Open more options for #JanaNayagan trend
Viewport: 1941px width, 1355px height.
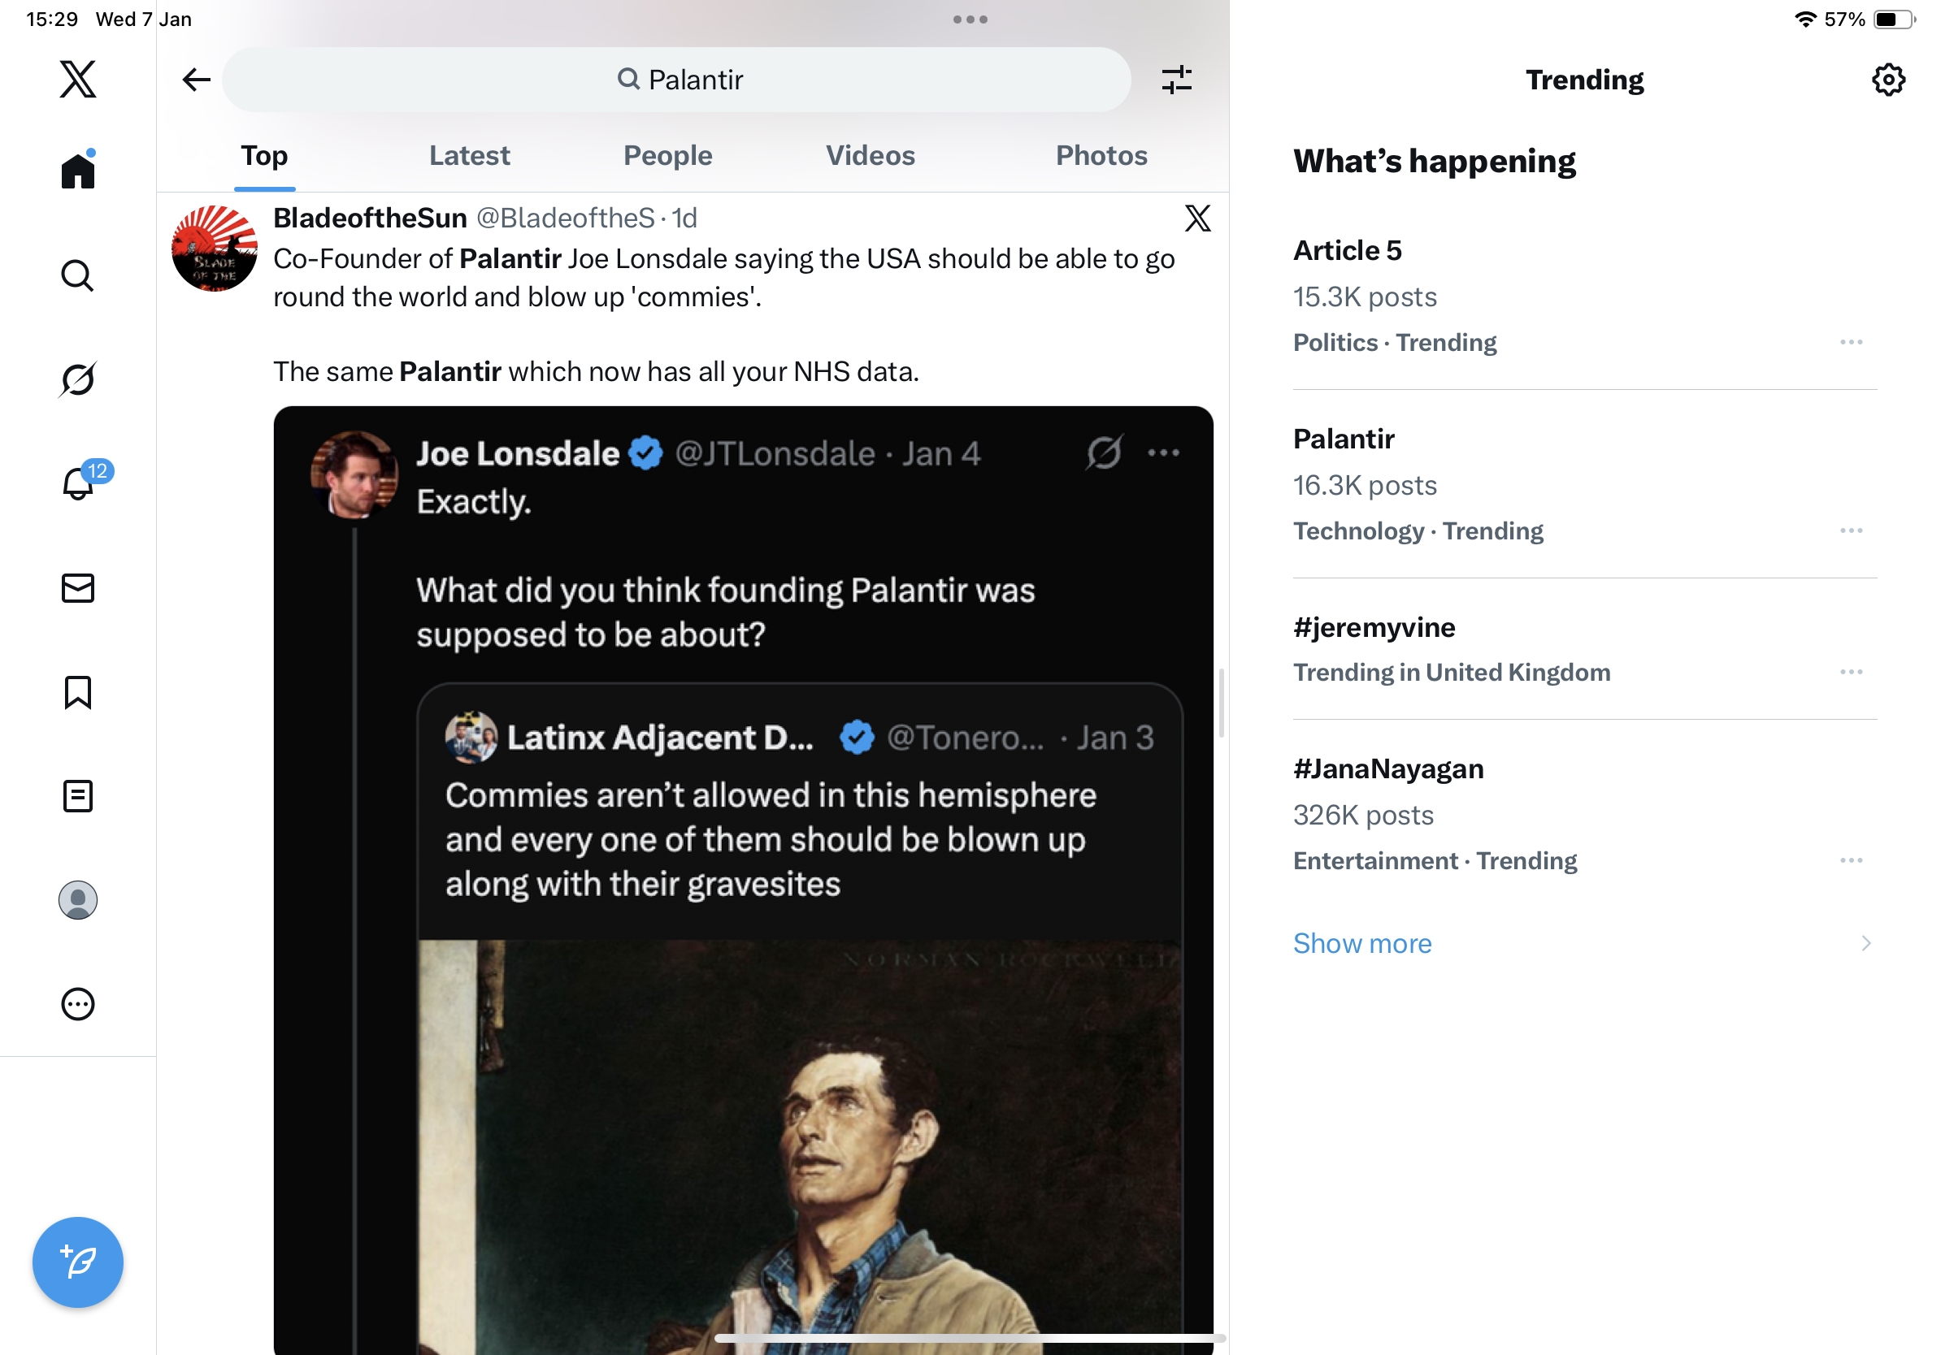[x=1851, y=860]
